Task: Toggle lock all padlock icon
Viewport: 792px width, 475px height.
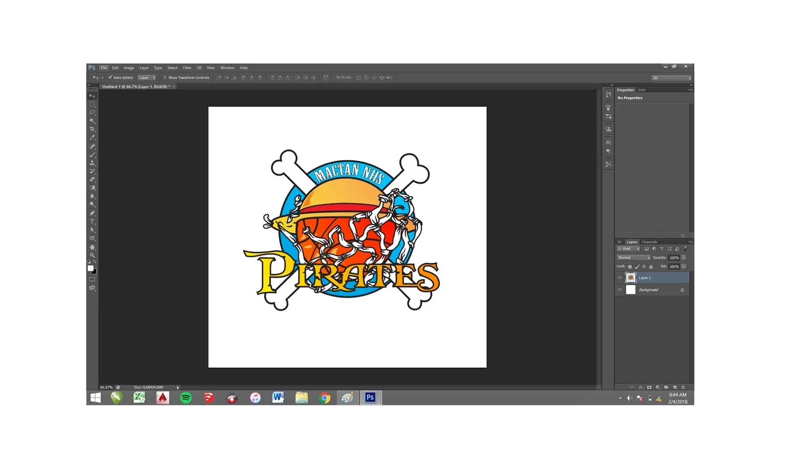Action: click(x=651, y=267)
